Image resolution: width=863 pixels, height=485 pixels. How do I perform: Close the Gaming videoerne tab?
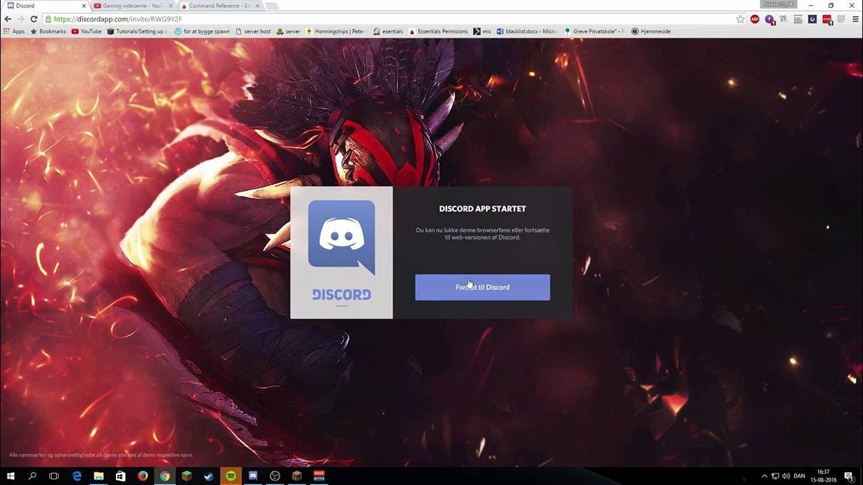coord(171,5)
